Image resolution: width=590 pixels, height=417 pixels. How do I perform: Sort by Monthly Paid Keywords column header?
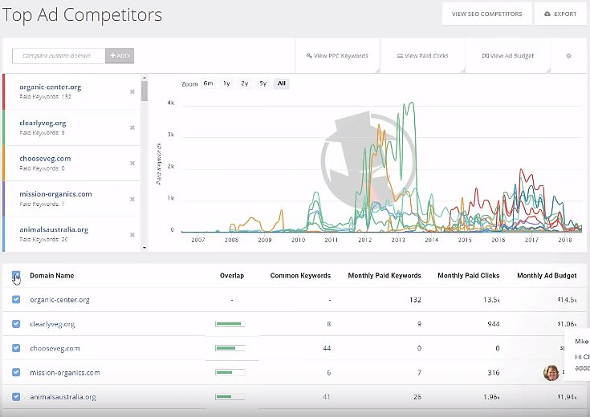pyautogui.click(x=385, y=276)
